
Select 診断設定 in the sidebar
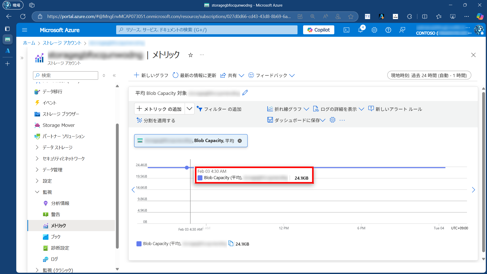pos(60,248)
